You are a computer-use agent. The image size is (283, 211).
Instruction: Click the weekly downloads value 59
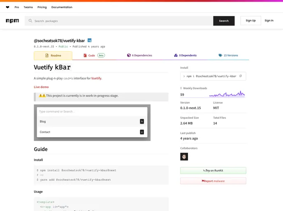182,94
